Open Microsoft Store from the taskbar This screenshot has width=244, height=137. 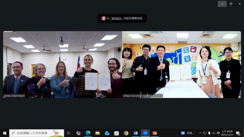[x=116, y=133]
